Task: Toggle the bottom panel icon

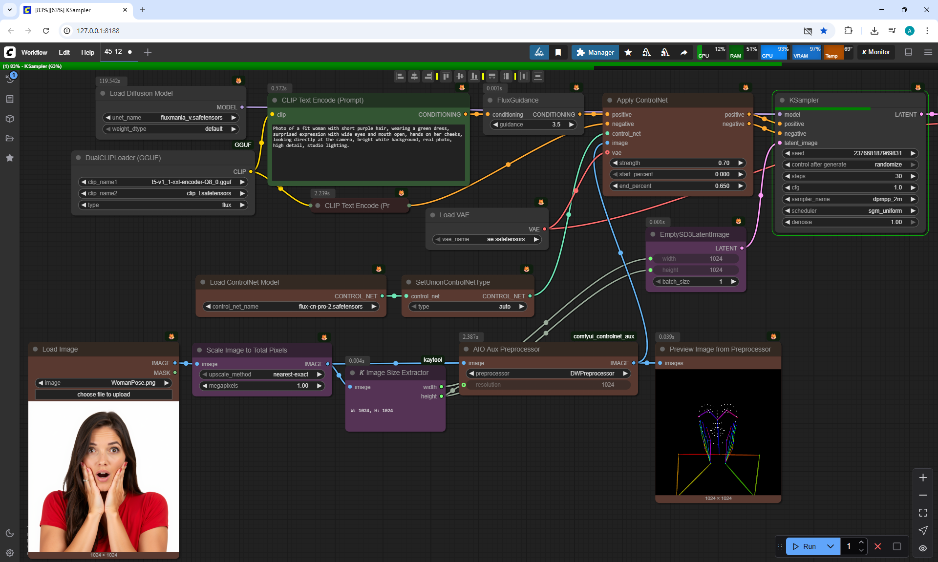Action: tap(908, 52)
